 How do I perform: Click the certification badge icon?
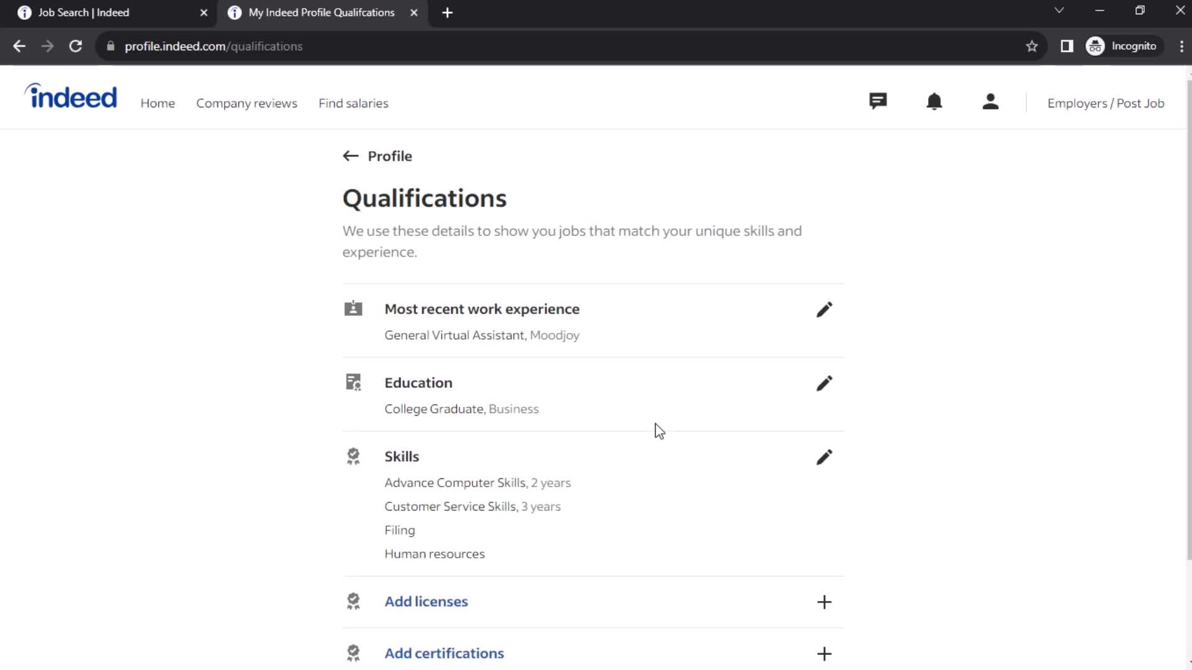tap(353, 653)
